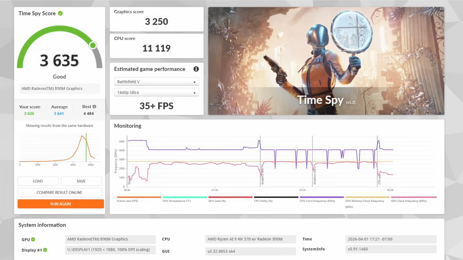Toggle the CPU Clock Frequency legend series
Image resolution: width=463 pixels, height=260 pixels.
pyautogui.click(x=322, y=199)
